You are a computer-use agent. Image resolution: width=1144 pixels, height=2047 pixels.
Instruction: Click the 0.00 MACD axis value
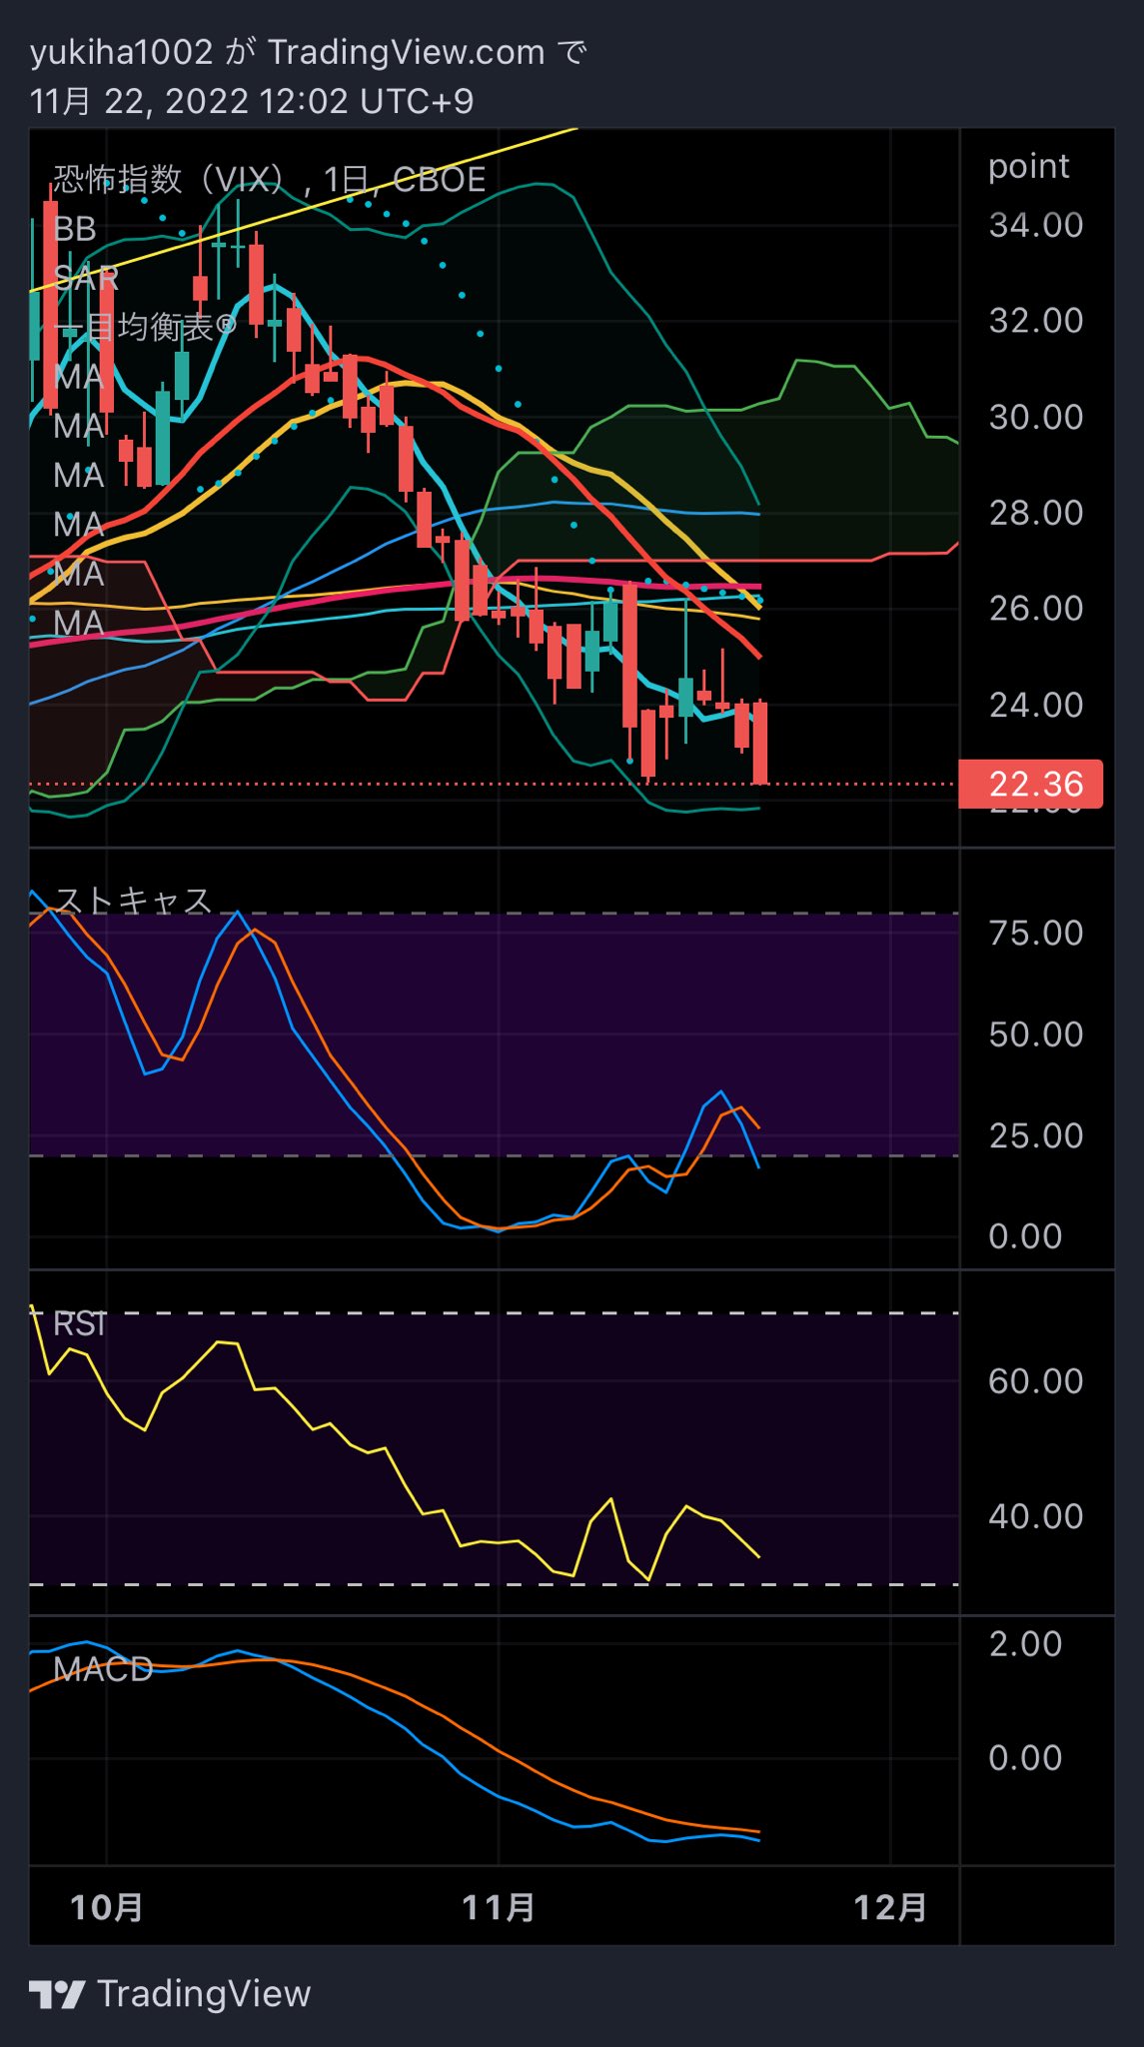1025,1758
